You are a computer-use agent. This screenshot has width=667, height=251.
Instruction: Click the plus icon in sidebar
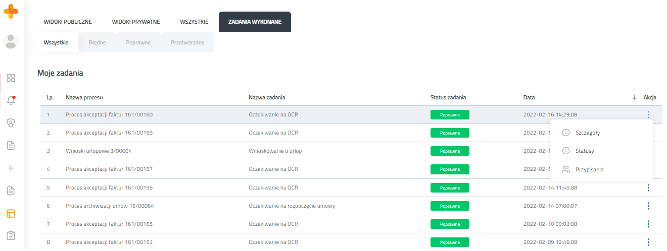11,168
